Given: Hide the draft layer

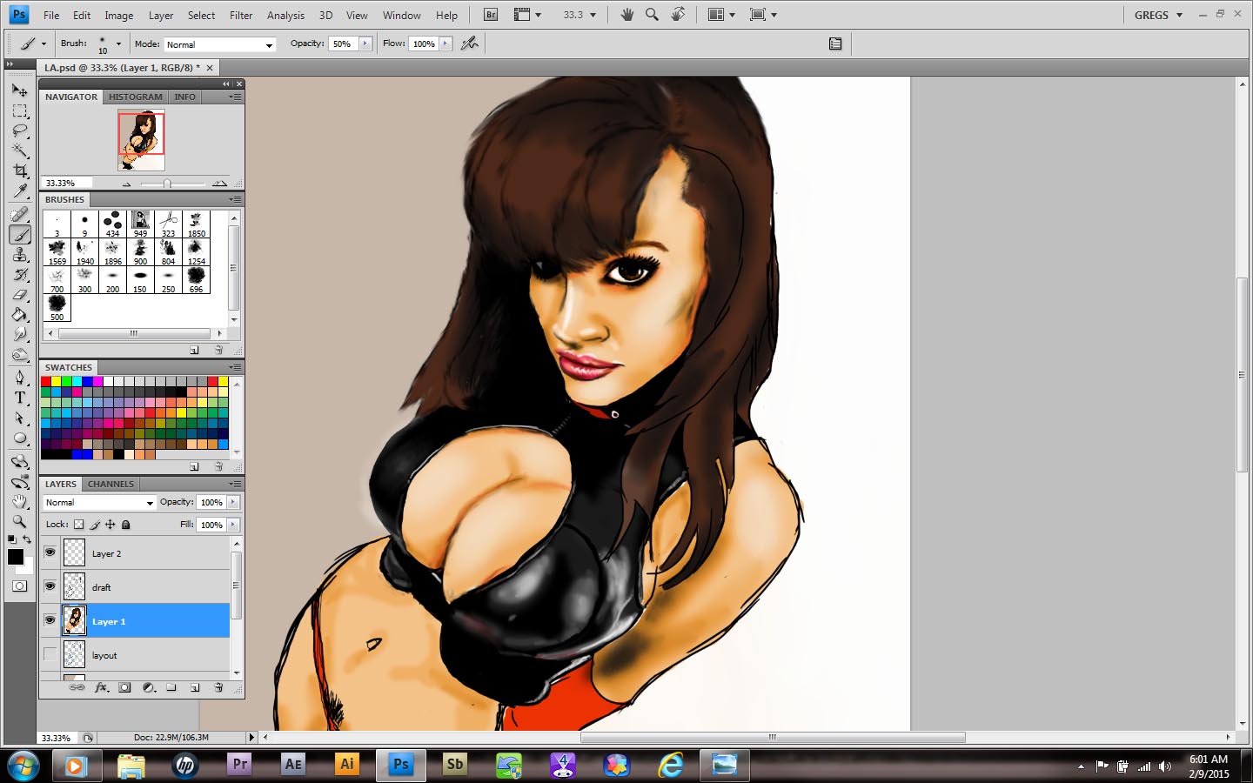Looking at the screenshot, I should point(50,586).
